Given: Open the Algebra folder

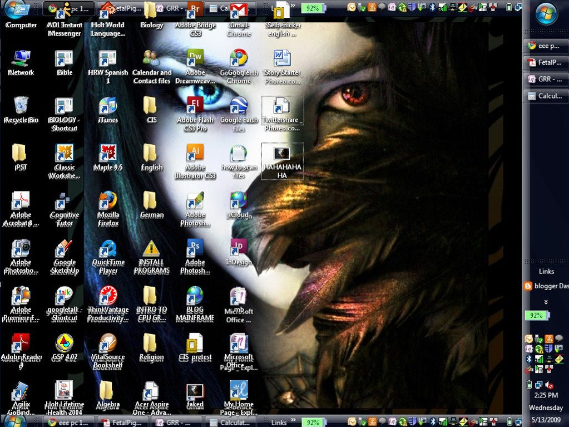Looking at the screenshot, I should [108, 394].
